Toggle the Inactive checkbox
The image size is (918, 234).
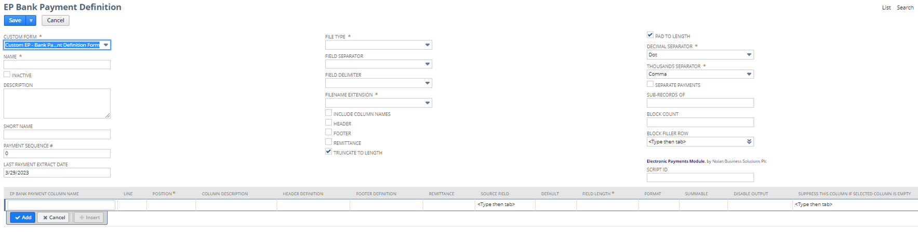pos(7,75)
